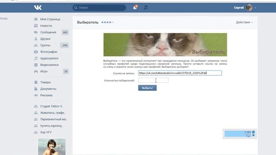The height and width of the screenshot is (155, 276).
Task: Click the star rating of Выбиратель
Action: click(x=107, y=22)
